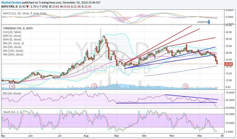
Task: Click the 36.00 price axis label
Action: pos(229,39)
